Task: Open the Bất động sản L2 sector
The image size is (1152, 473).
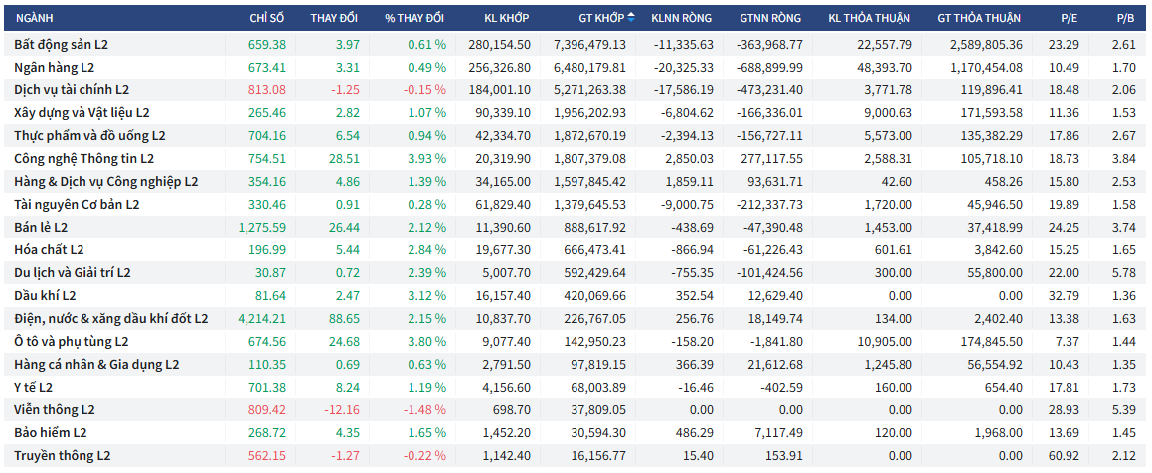Action: pos(61,45)
